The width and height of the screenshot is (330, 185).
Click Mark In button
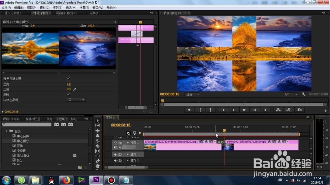click(200, 110)
